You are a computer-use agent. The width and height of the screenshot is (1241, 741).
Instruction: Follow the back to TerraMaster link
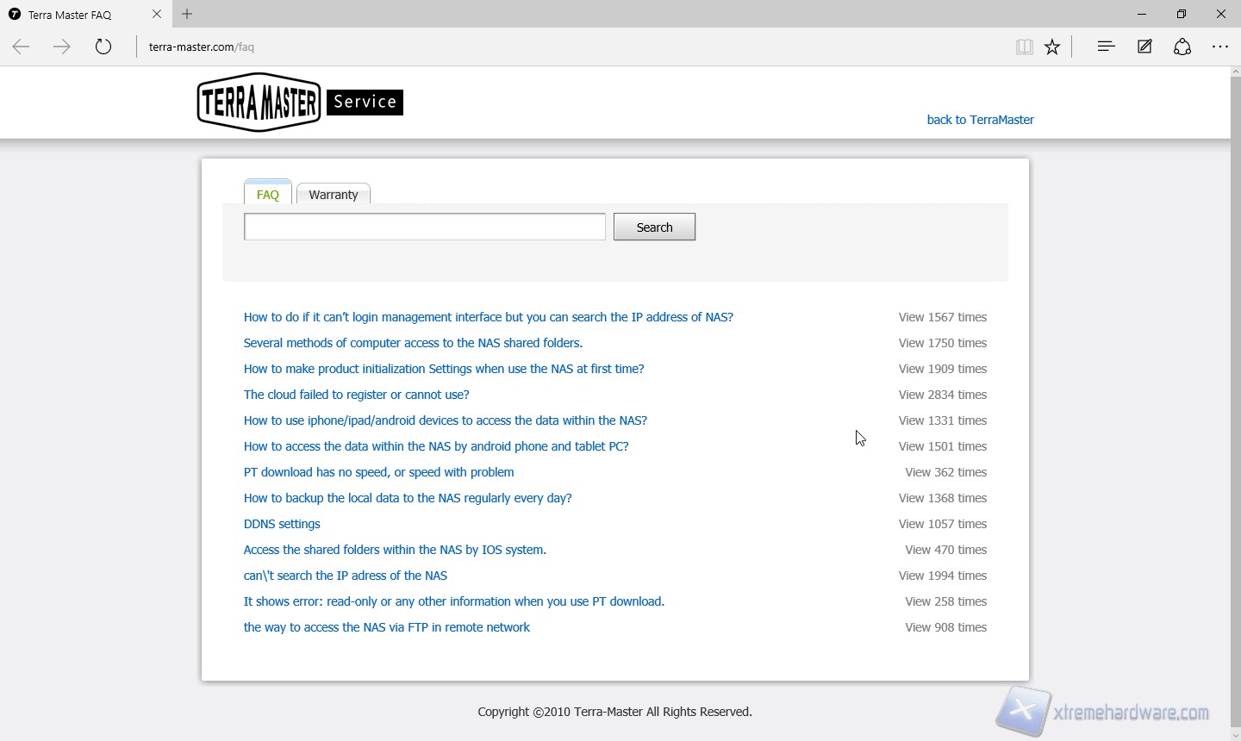[x=980, y=120]
